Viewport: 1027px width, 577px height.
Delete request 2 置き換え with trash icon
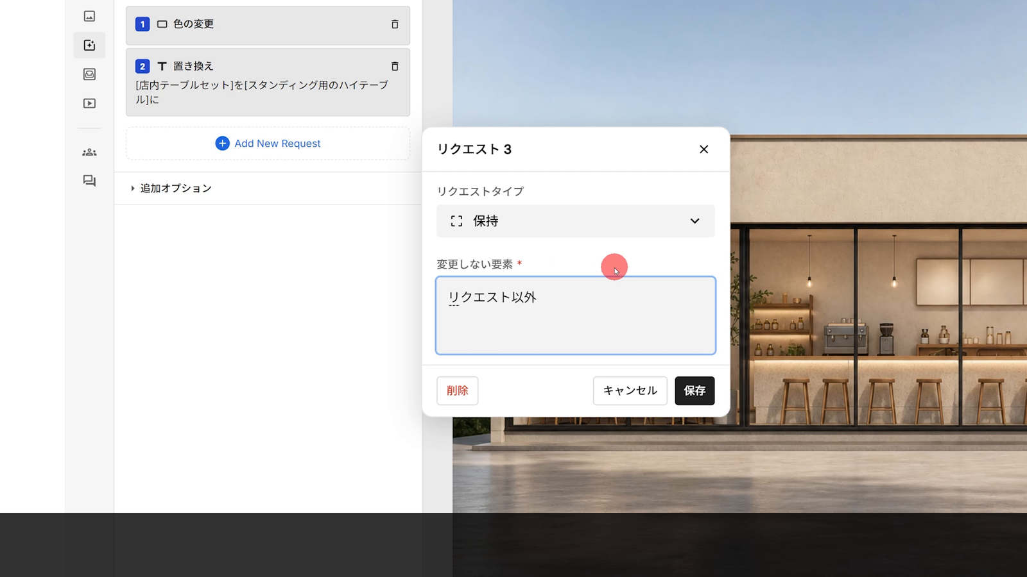(395, 66)
